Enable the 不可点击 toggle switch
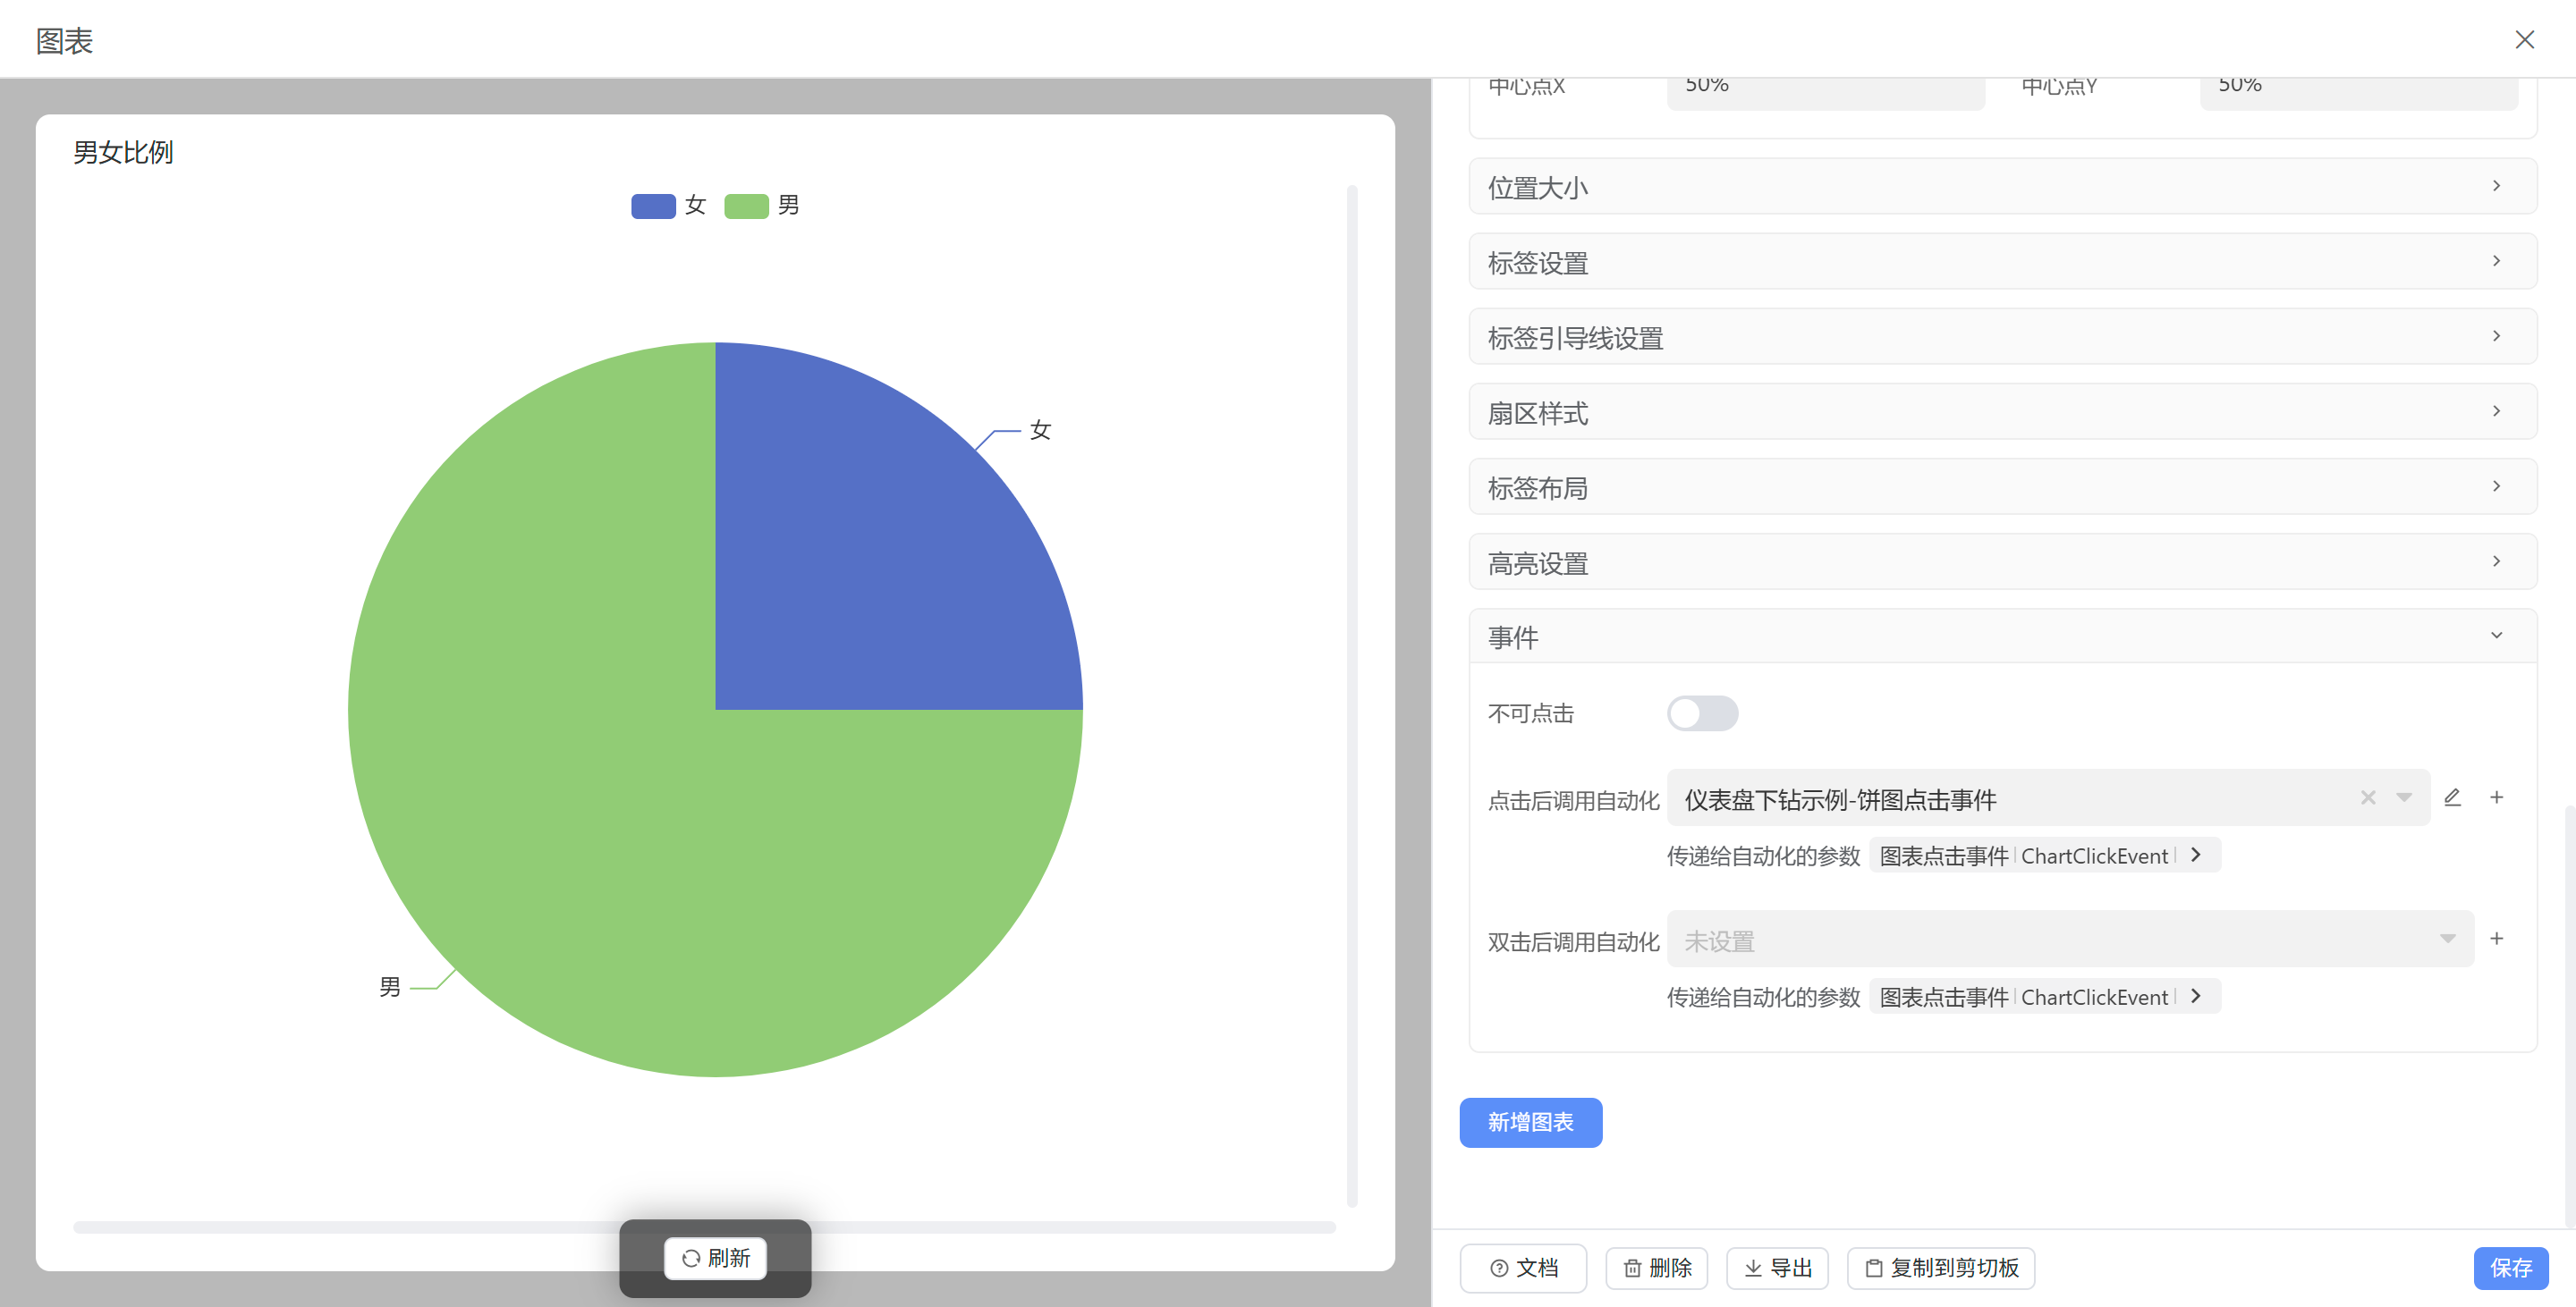The width and height of the screenshot is (2576, 1307). coord(1702,713)
